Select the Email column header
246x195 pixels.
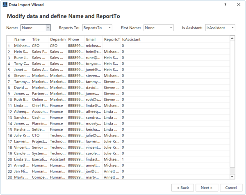(x=91, y=39)
